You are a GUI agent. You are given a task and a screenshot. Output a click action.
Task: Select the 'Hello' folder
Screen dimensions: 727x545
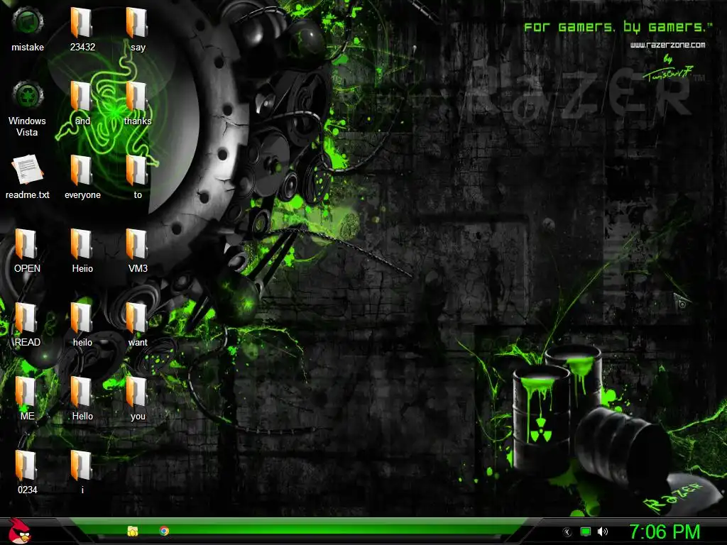(x=82, y=398)
